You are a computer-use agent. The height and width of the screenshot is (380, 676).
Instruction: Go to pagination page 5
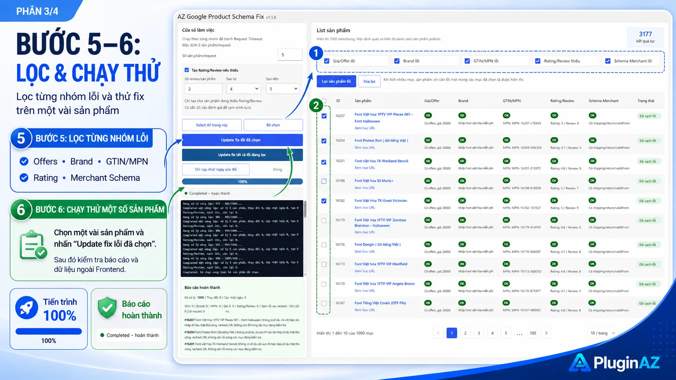[506, 333]
